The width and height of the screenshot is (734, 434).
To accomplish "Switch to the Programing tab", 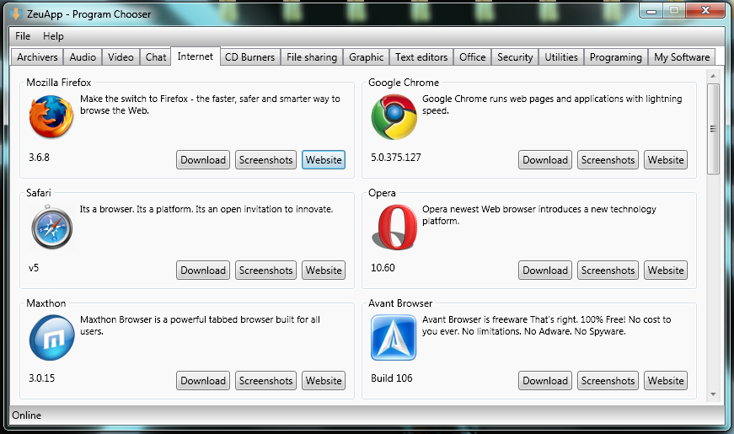I will pos(615,57).
